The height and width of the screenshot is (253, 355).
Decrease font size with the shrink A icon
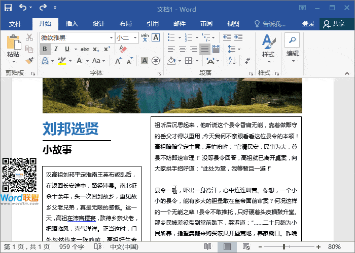click(x=130, y=61)
